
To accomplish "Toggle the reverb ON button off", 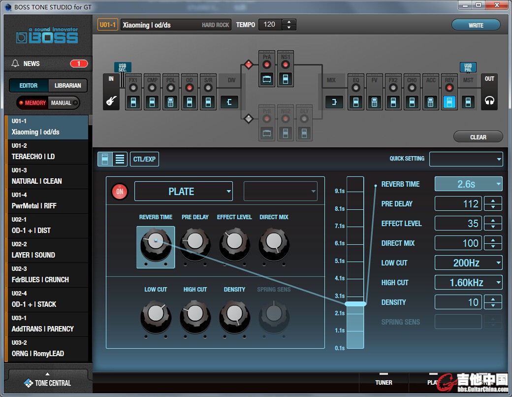I will tap(119, 192).
